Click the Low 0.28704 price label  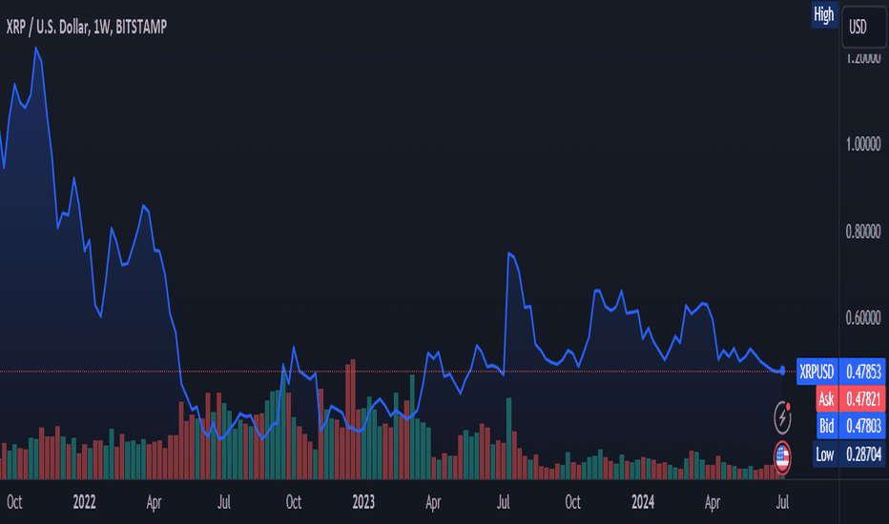(x=849, y=453)
